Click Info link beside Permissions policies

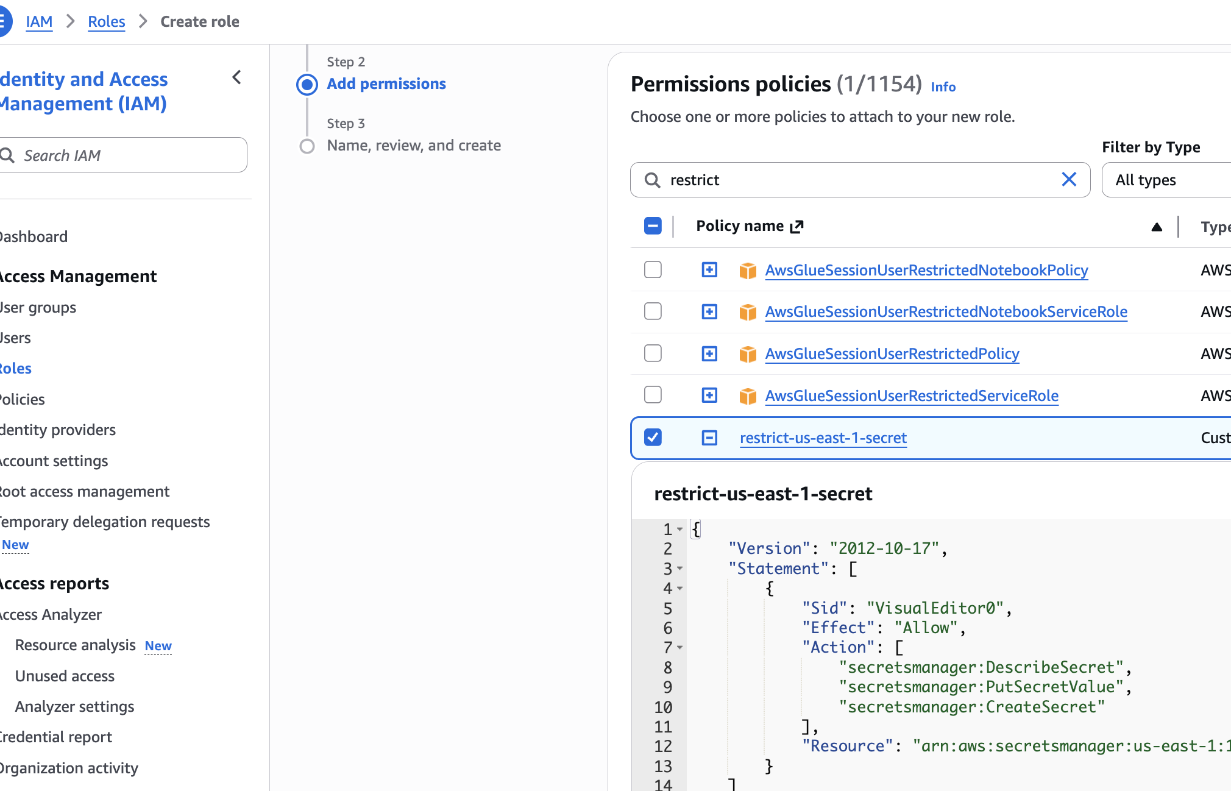[943, 87]
